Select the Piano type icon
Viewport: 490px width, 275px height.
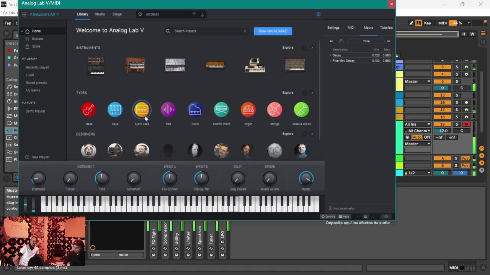[x=195, y=110]
